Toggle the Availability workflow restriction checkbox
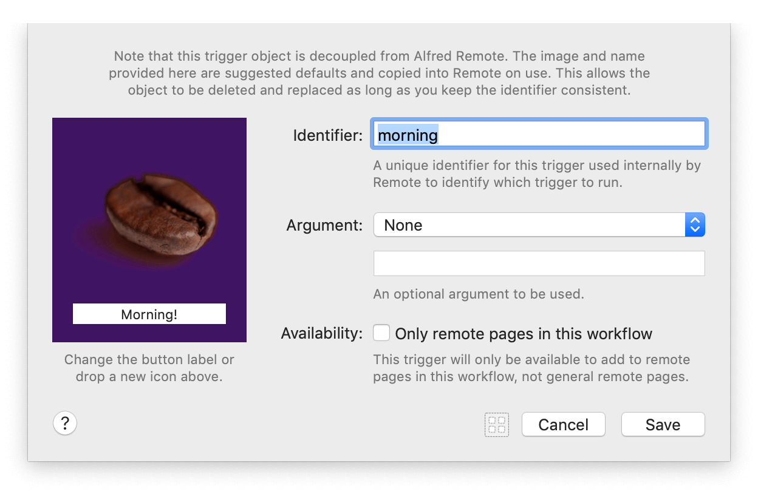The width and height of the screenshot is (758, 494). tap(381, 333)
